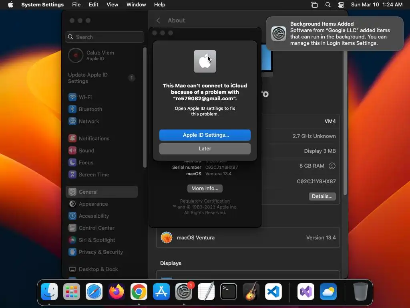Open the File menu

(x=76, y=5)
